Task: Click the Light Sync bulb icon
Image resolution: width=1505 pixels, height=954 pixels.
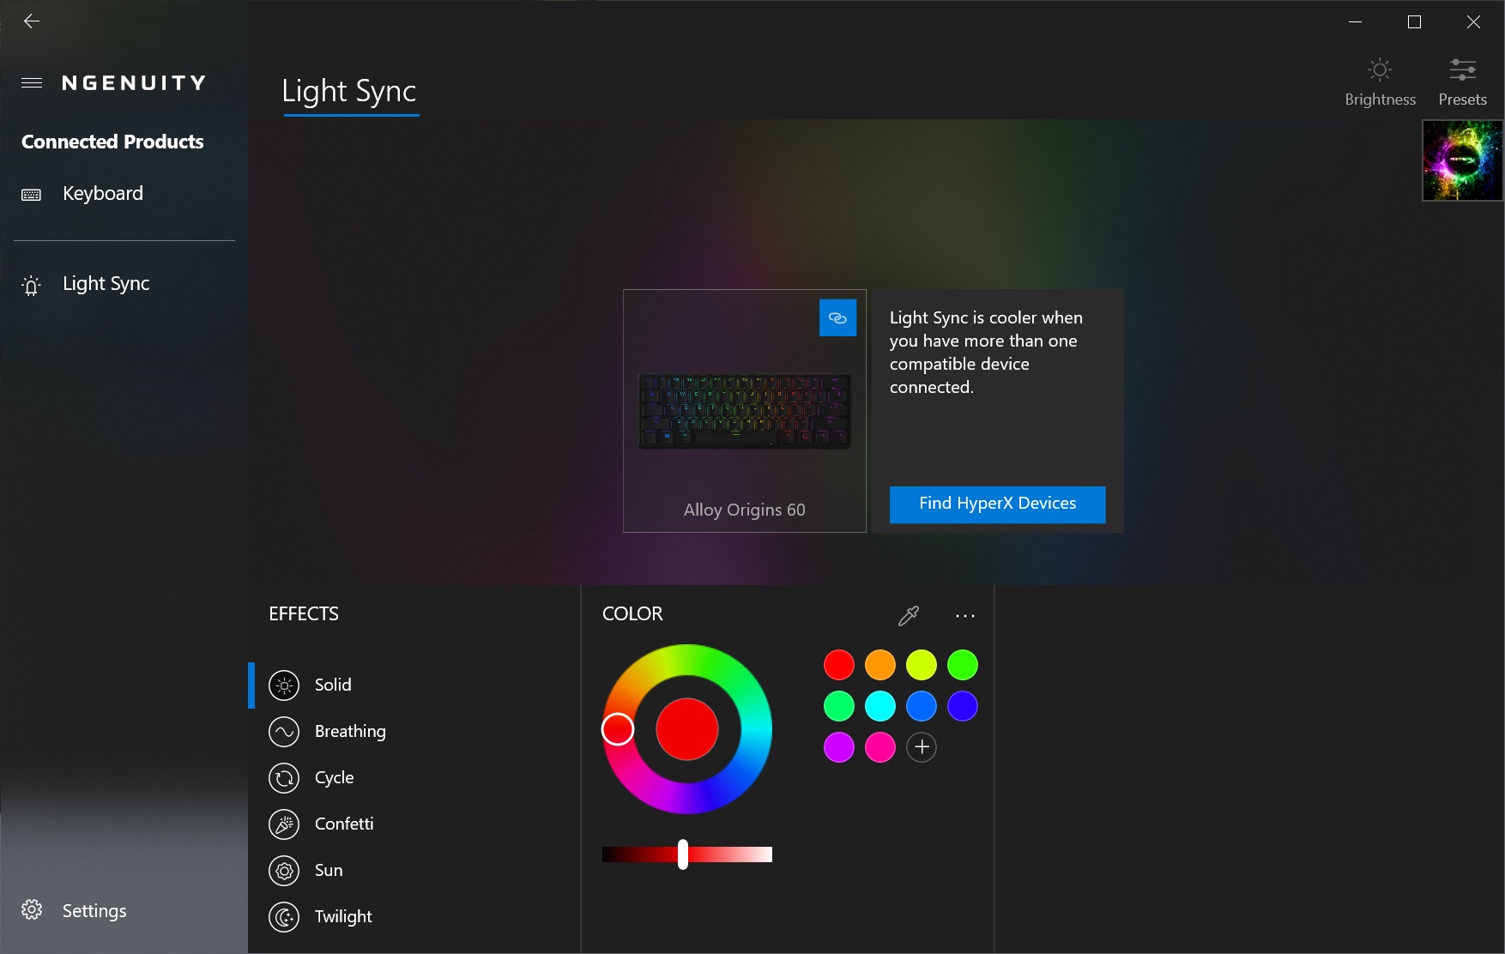Action: pyautogui.click(x=32, y=285)
